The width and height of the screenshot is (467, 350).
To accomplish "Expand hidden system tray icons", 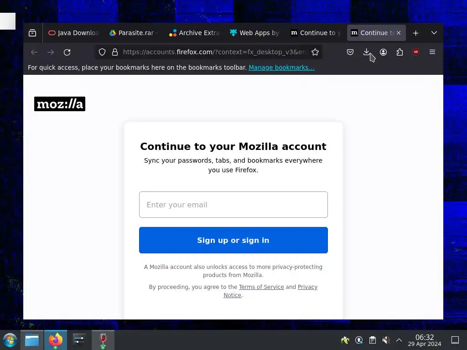I will click(399, 340).
